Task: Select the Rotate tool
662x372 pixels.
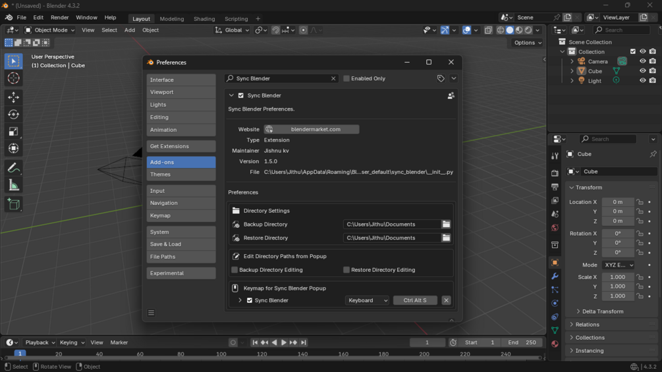Action: click(x=14, y=115)
